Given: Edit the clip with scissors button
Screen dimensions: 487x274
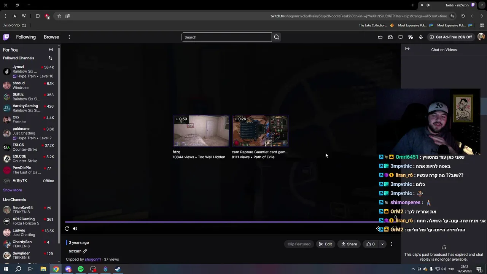Looking at the screenshot, I should [325, 244].
